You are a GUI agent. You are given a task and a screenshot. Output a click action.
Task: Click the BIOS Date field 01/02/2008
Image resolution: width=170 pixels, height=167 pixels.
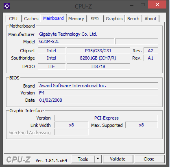(98, 100)
